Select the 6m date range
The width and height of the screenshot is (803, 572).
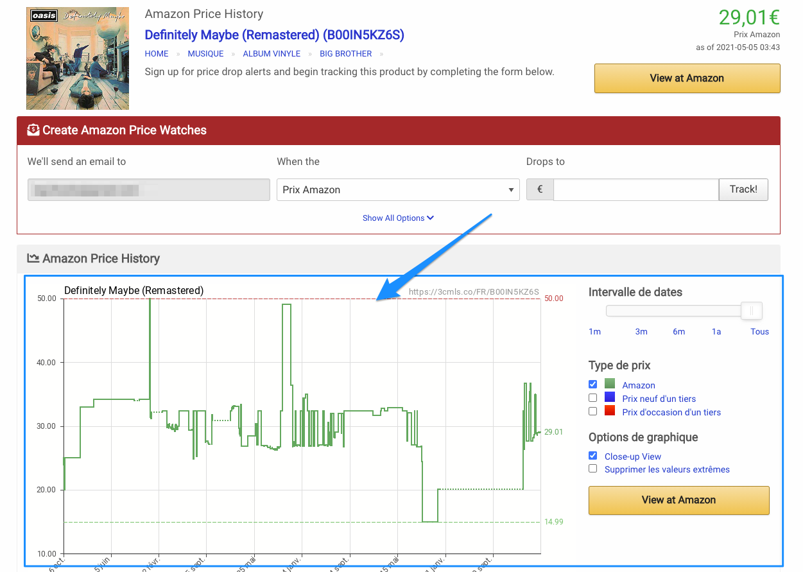pos(679,332)
